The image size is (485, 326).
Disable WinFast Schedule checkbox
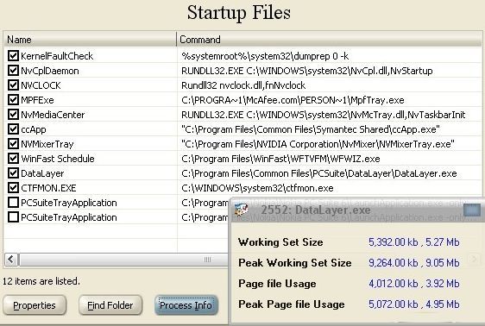[x=13, y=159]
